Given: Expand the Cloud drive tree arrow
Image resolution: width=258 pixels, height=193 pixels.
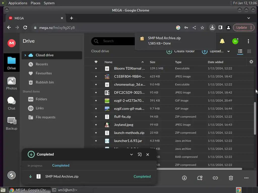Looking at the screenshot, I should (x=25, y=55).
